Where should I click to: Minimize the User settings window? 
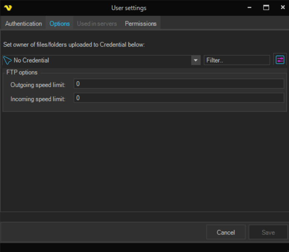click(249, 8)
